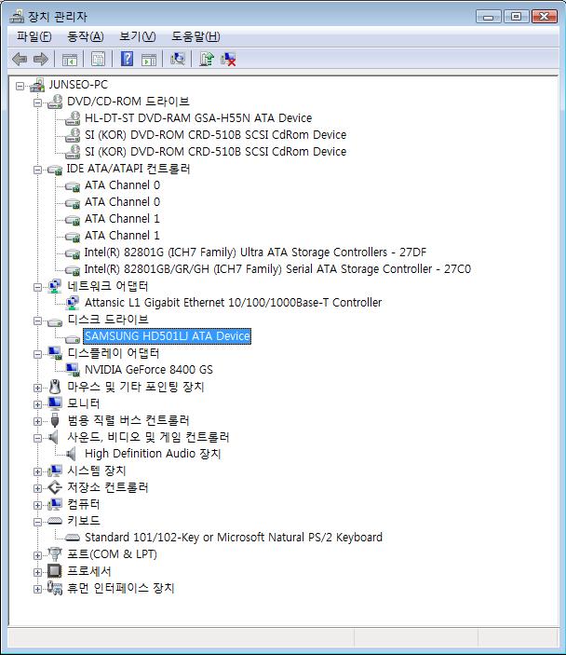Expand the 마우스 및 기타 포인팅 장치 category
Viewport: 566px width, 655px height.
(x=37, y=388)
